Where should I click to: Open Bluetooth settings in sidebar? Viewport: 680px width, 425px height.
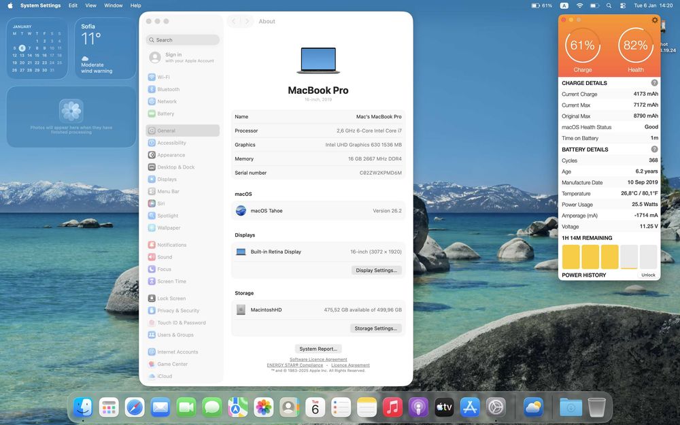[x=182, y=89]
